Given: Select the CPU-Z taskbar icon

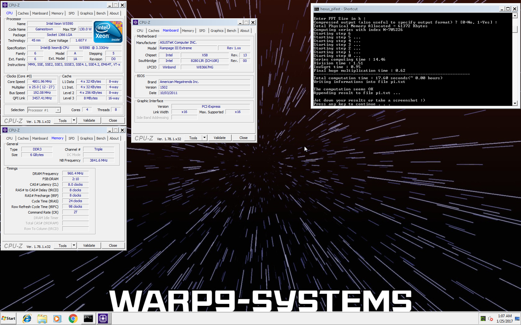Looking at the screenshot, I should coord(103,318).
